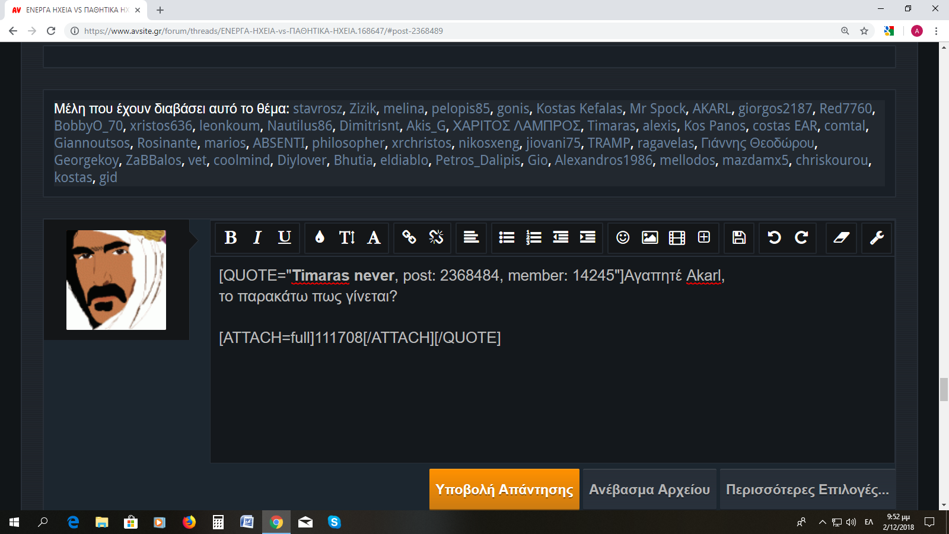The image size is (949, 534).
Task: Insert a link with the chain icon
Action: (409, 238)
